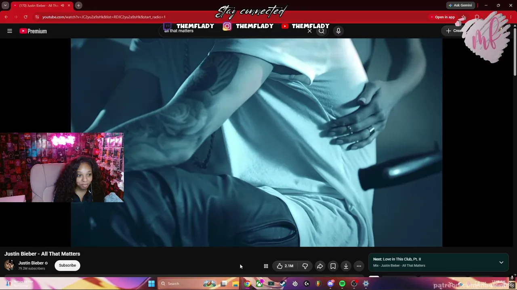Open Spotify from the taskbar
This screenshot has width=517, height=290.
click(x=342, y=284)
